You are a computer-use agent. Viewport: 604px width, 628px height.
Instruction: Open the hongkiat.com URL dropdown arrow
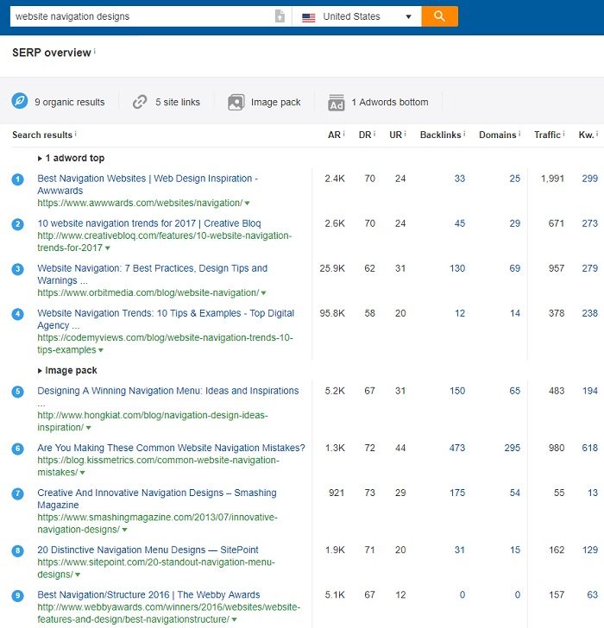pyautogui.click(x=89, y=428)
